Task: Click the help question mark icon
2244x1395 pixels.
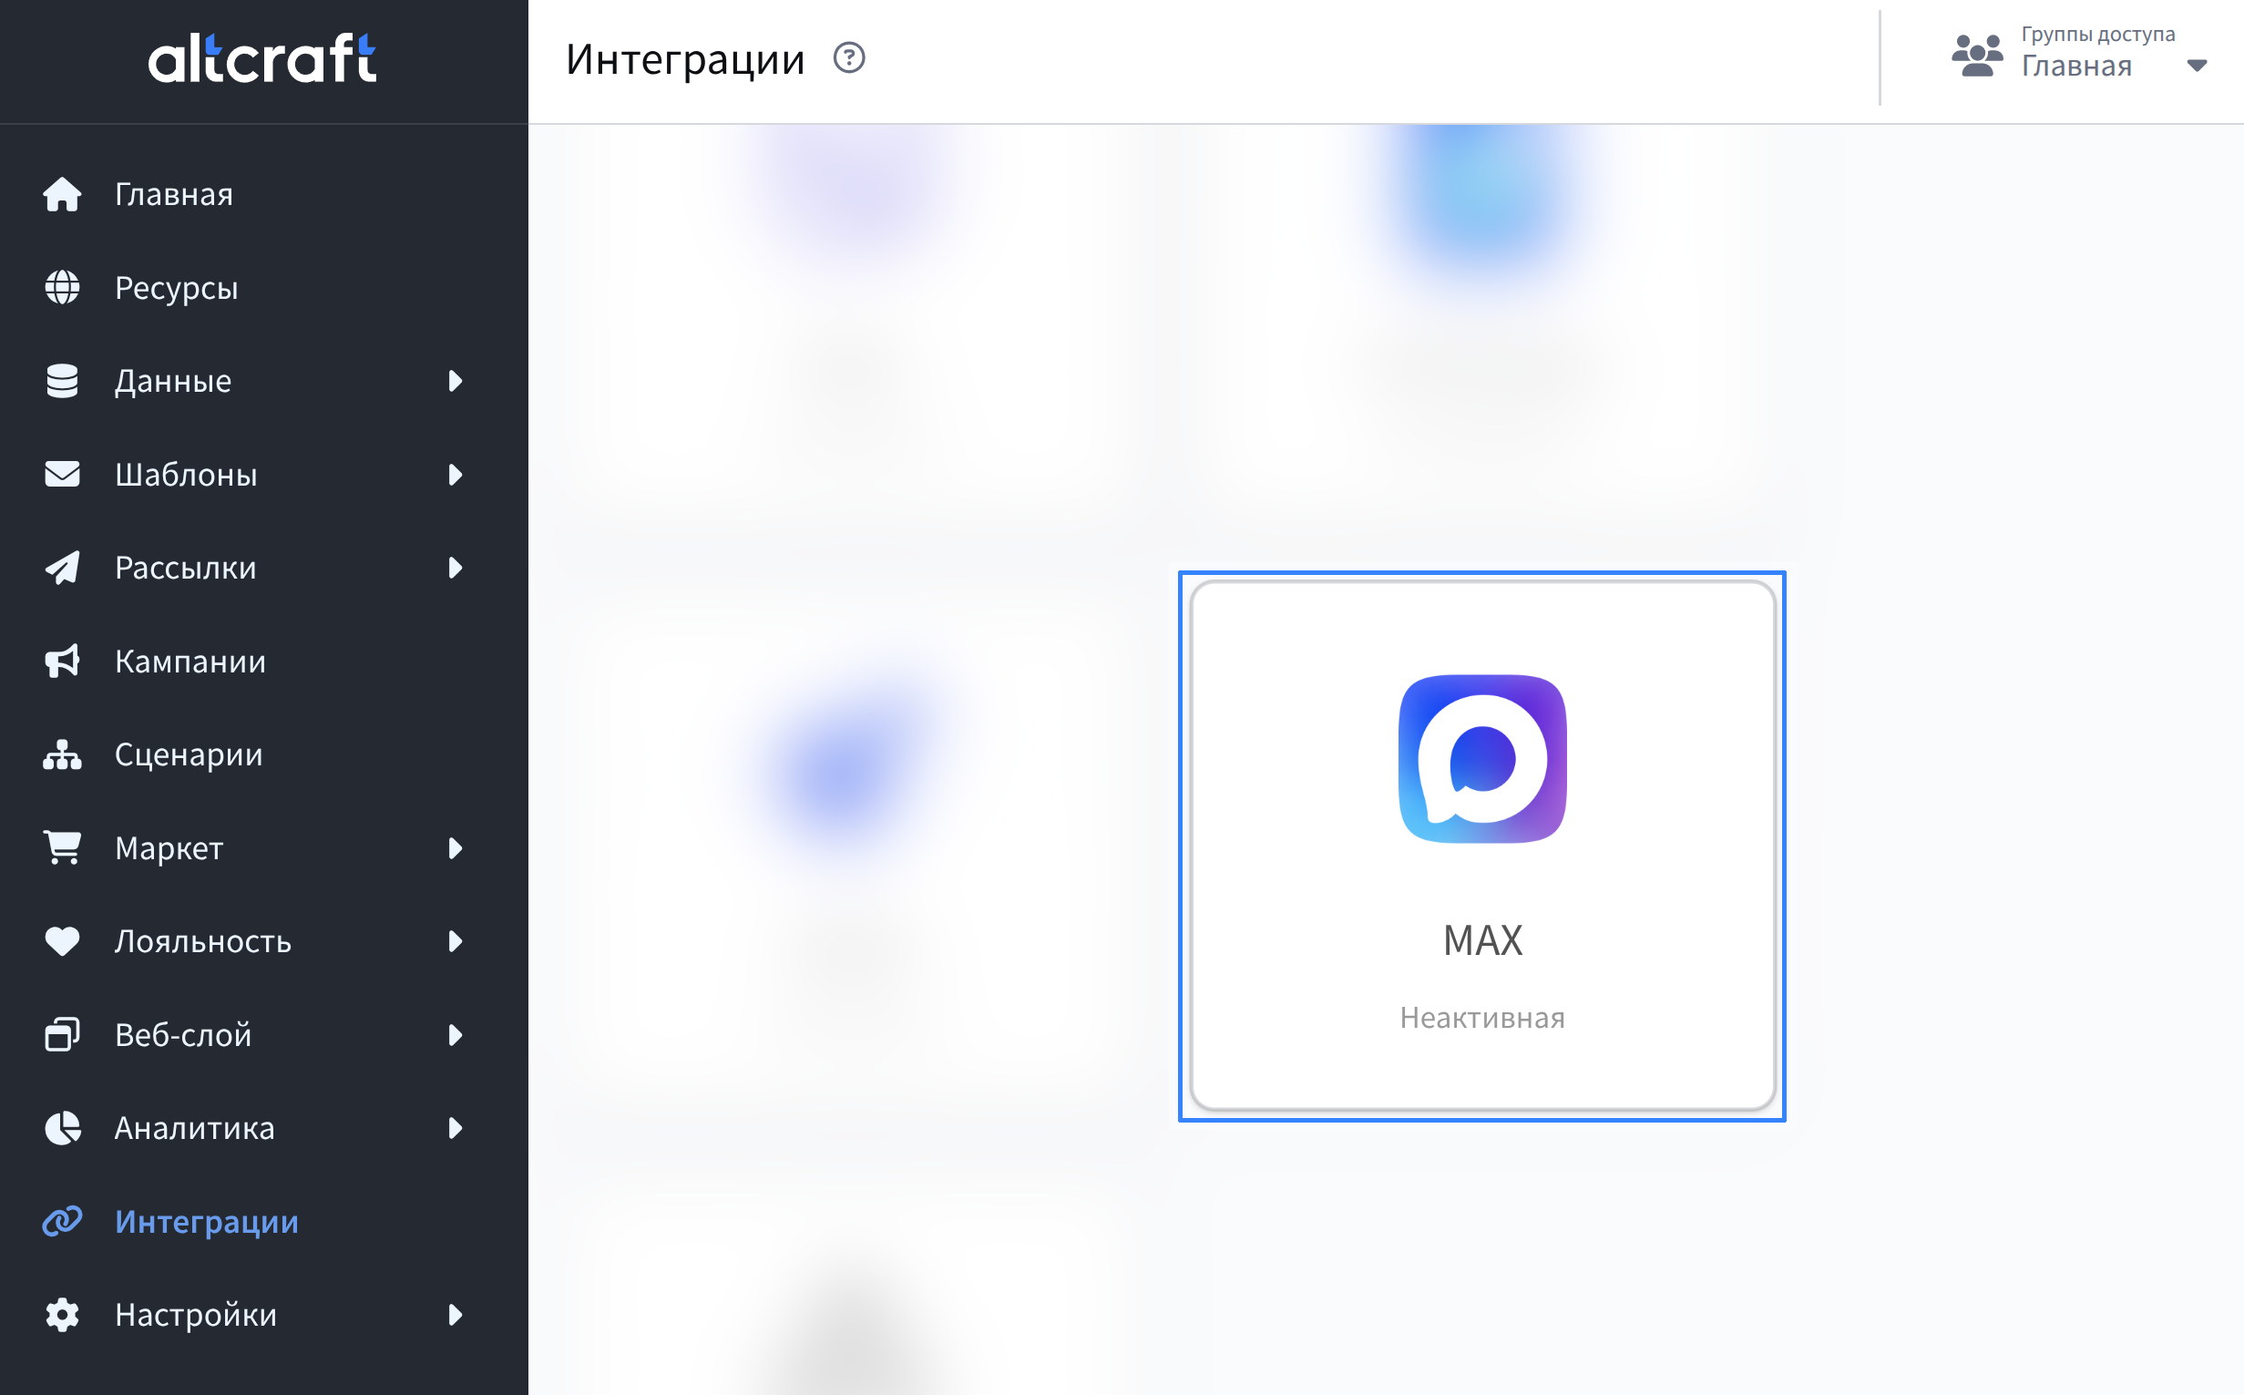Action: point(848,58)
